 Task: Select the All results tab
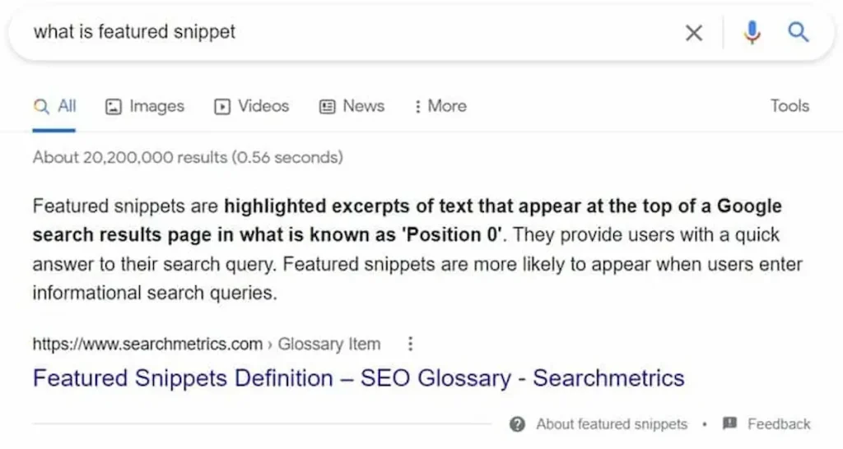(56, 106)
